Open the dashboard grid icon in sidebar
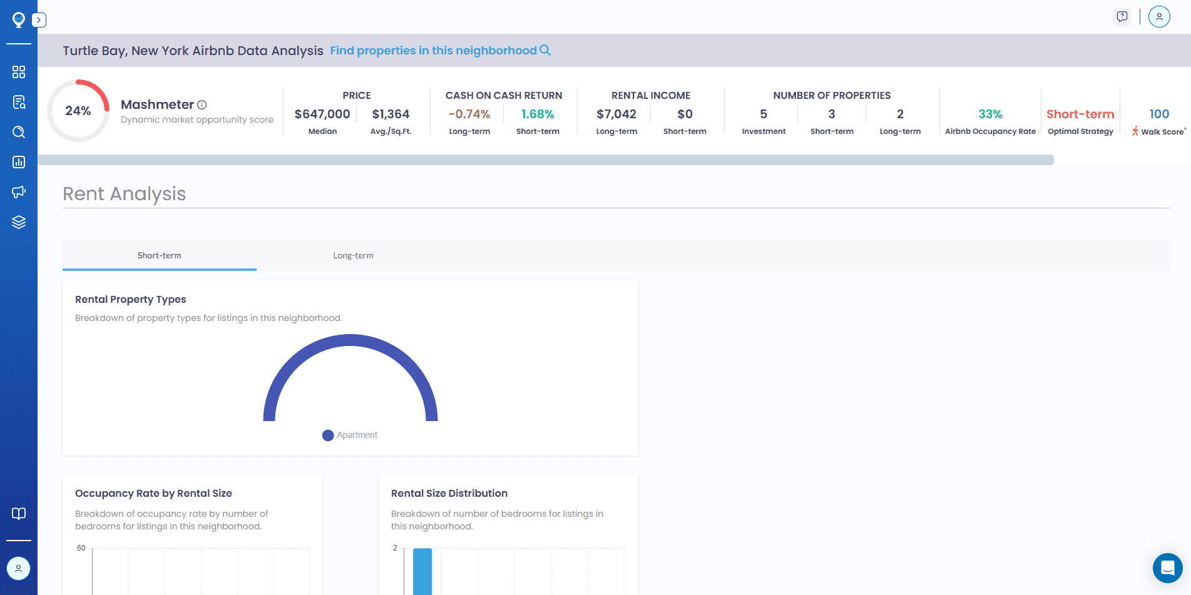The width and height of the screenshot is (1191, 595). (x=19, y=72)
